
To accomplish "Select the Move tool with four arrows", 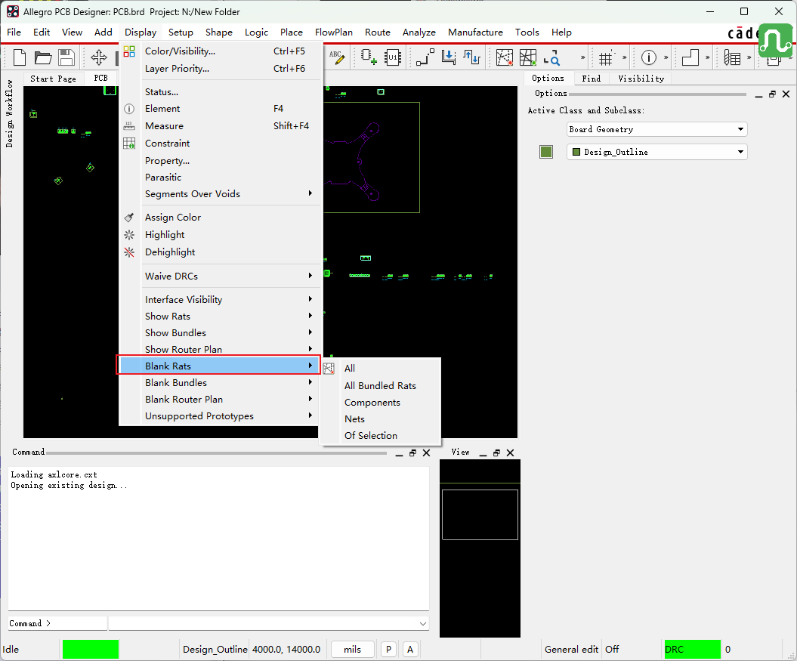I will tap(99, 57).
